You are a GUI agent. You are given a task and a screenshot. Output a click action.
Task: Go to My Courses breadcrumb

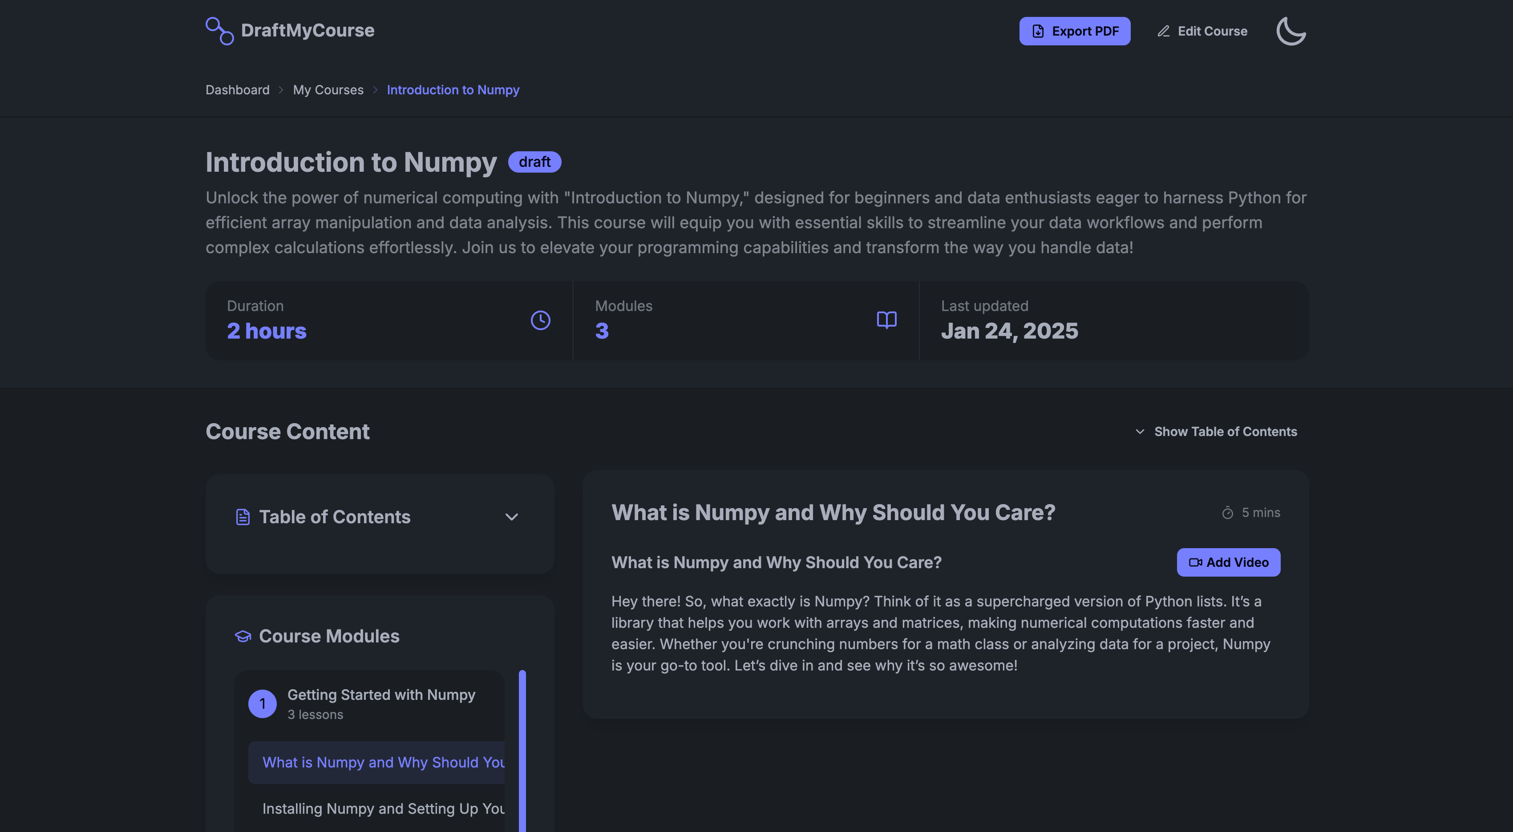click(328, 90)
